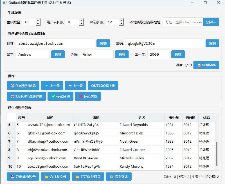Click email wvwdo734@outlook.com
This screenshot has height=184, width=225.
coord(49,125)
